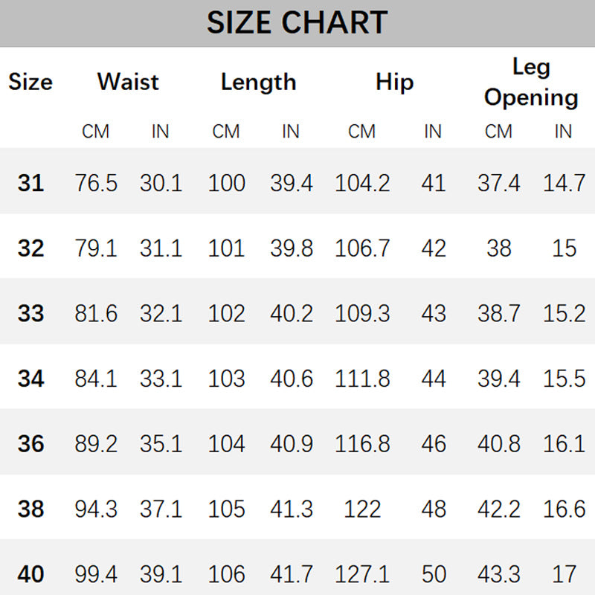595x595 pixels.
Task: Click the 116.8 hip CM value
Action: pyautogui.click(x=362, y=444)
